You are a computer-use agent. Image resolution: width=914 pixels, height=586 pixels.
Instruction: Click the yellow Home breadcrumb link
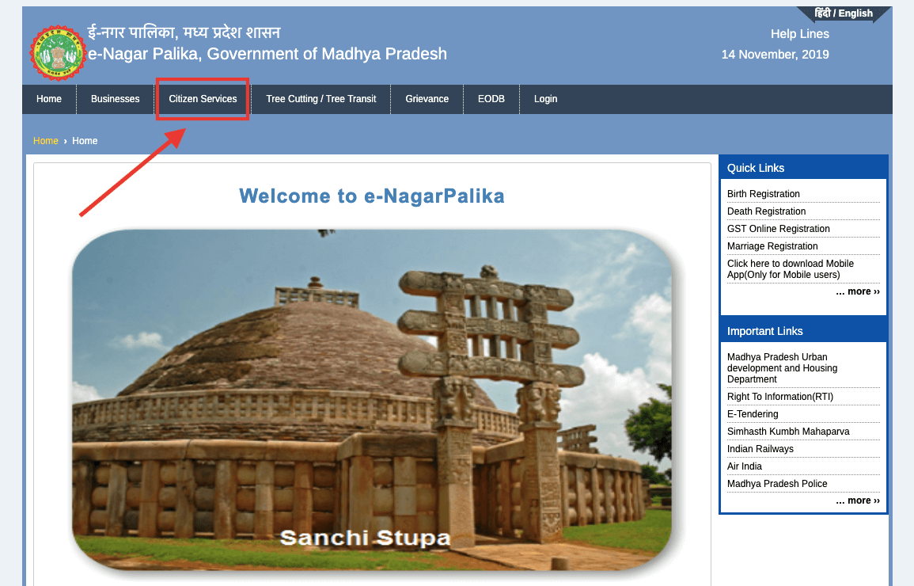pyautogui.click(x=46, y=141)
